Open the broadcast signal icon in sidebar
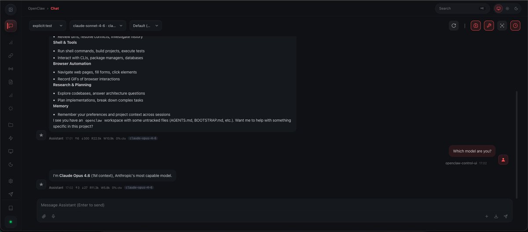This screenshot has width=528, height=232. [11, 69]
